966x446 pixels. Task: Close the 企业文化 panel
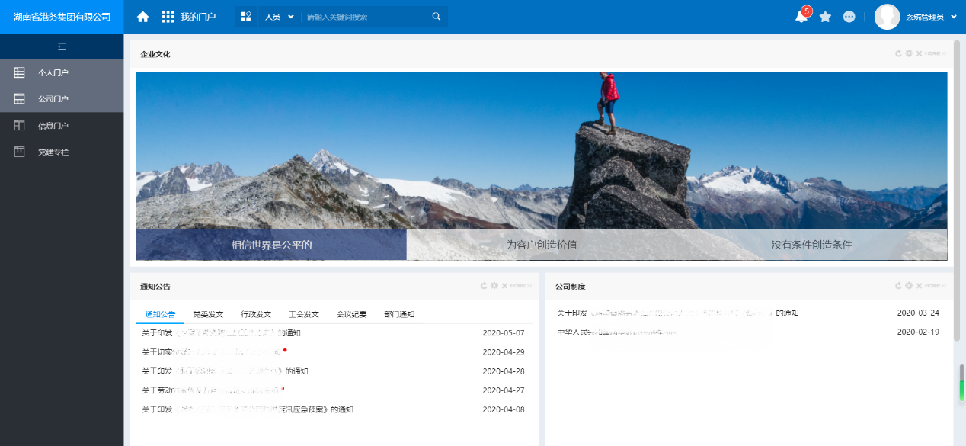coord(919,53)
